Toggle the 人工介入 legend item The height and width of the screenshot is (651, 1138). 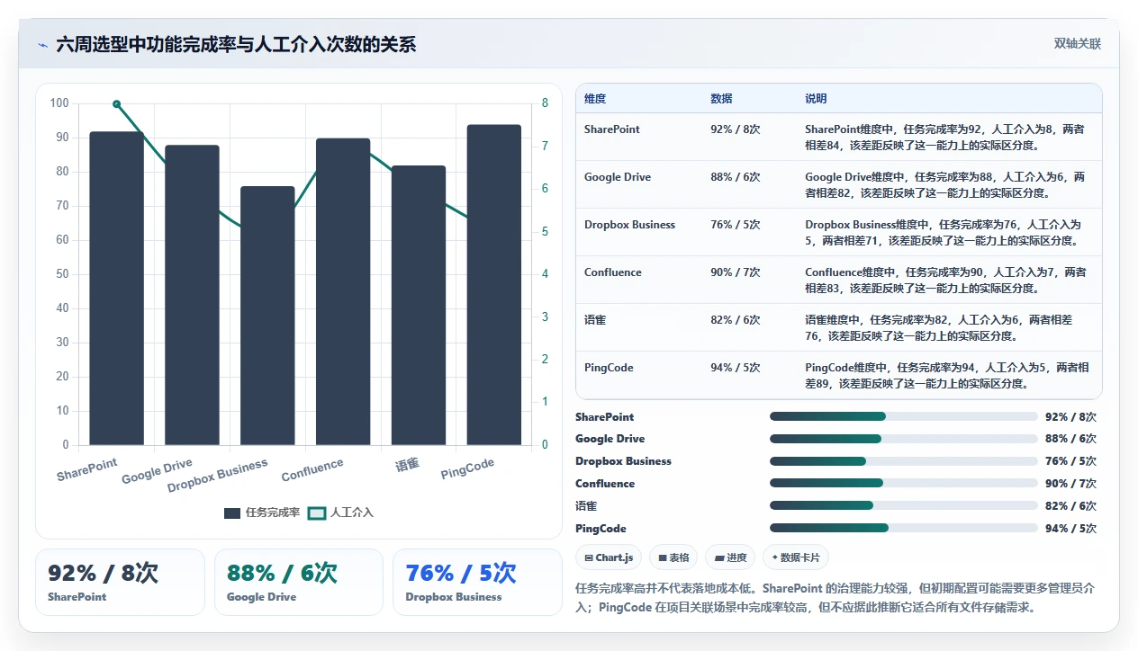(x=340, y=513)
